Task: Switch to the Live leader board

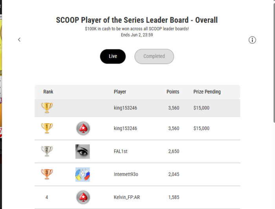Action: click(x=113, y=56)
